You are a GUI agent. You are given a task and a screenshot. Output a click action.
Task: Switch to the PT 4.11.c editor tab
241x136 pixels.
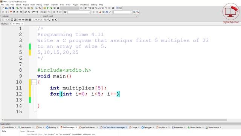(x=17, y=24)
